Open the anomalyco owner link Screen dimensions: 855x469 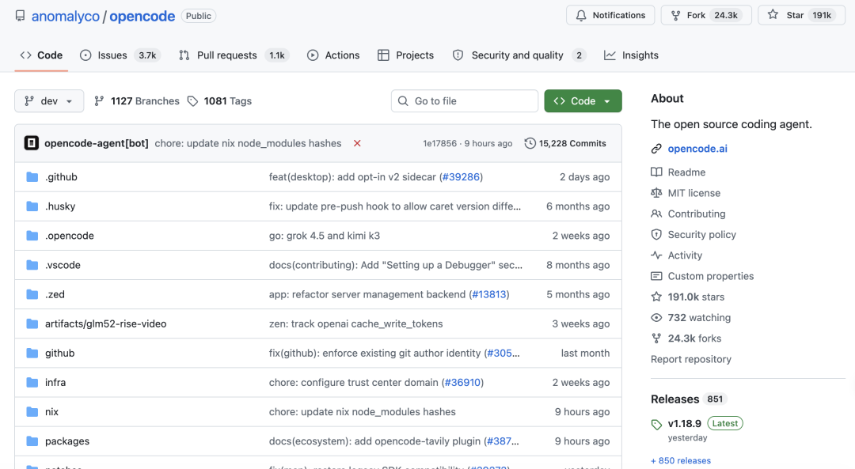point(66,17)
